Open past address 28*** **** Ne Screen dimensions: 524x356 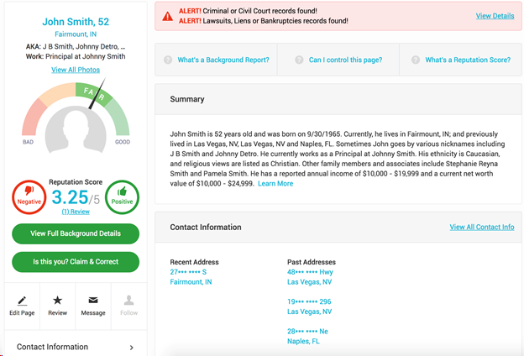pos(307,332)
